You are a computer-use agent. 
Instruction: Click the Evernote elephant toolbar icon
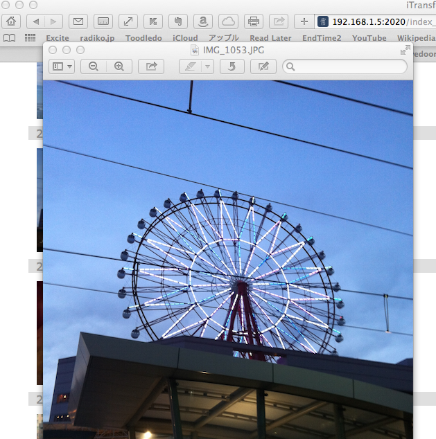(178, 21)
